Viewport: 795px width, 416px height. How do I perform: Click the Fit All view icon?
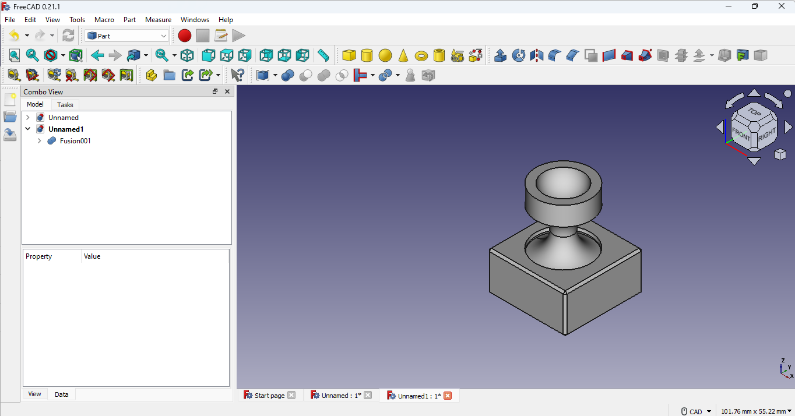point(14,55)
